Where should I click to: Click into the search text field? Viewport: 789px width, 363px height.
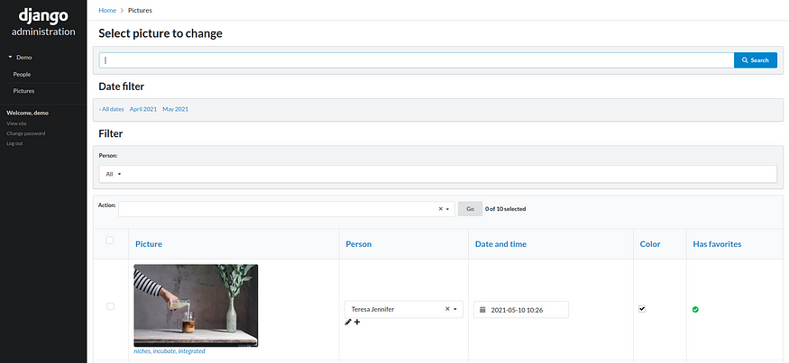coord(417,60)
